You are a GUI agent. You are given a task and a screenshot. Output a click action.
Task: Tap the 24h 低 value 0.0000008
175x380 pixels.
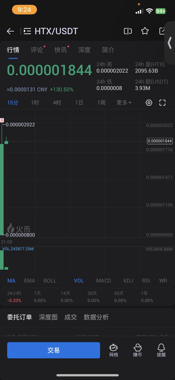[109, 88]
